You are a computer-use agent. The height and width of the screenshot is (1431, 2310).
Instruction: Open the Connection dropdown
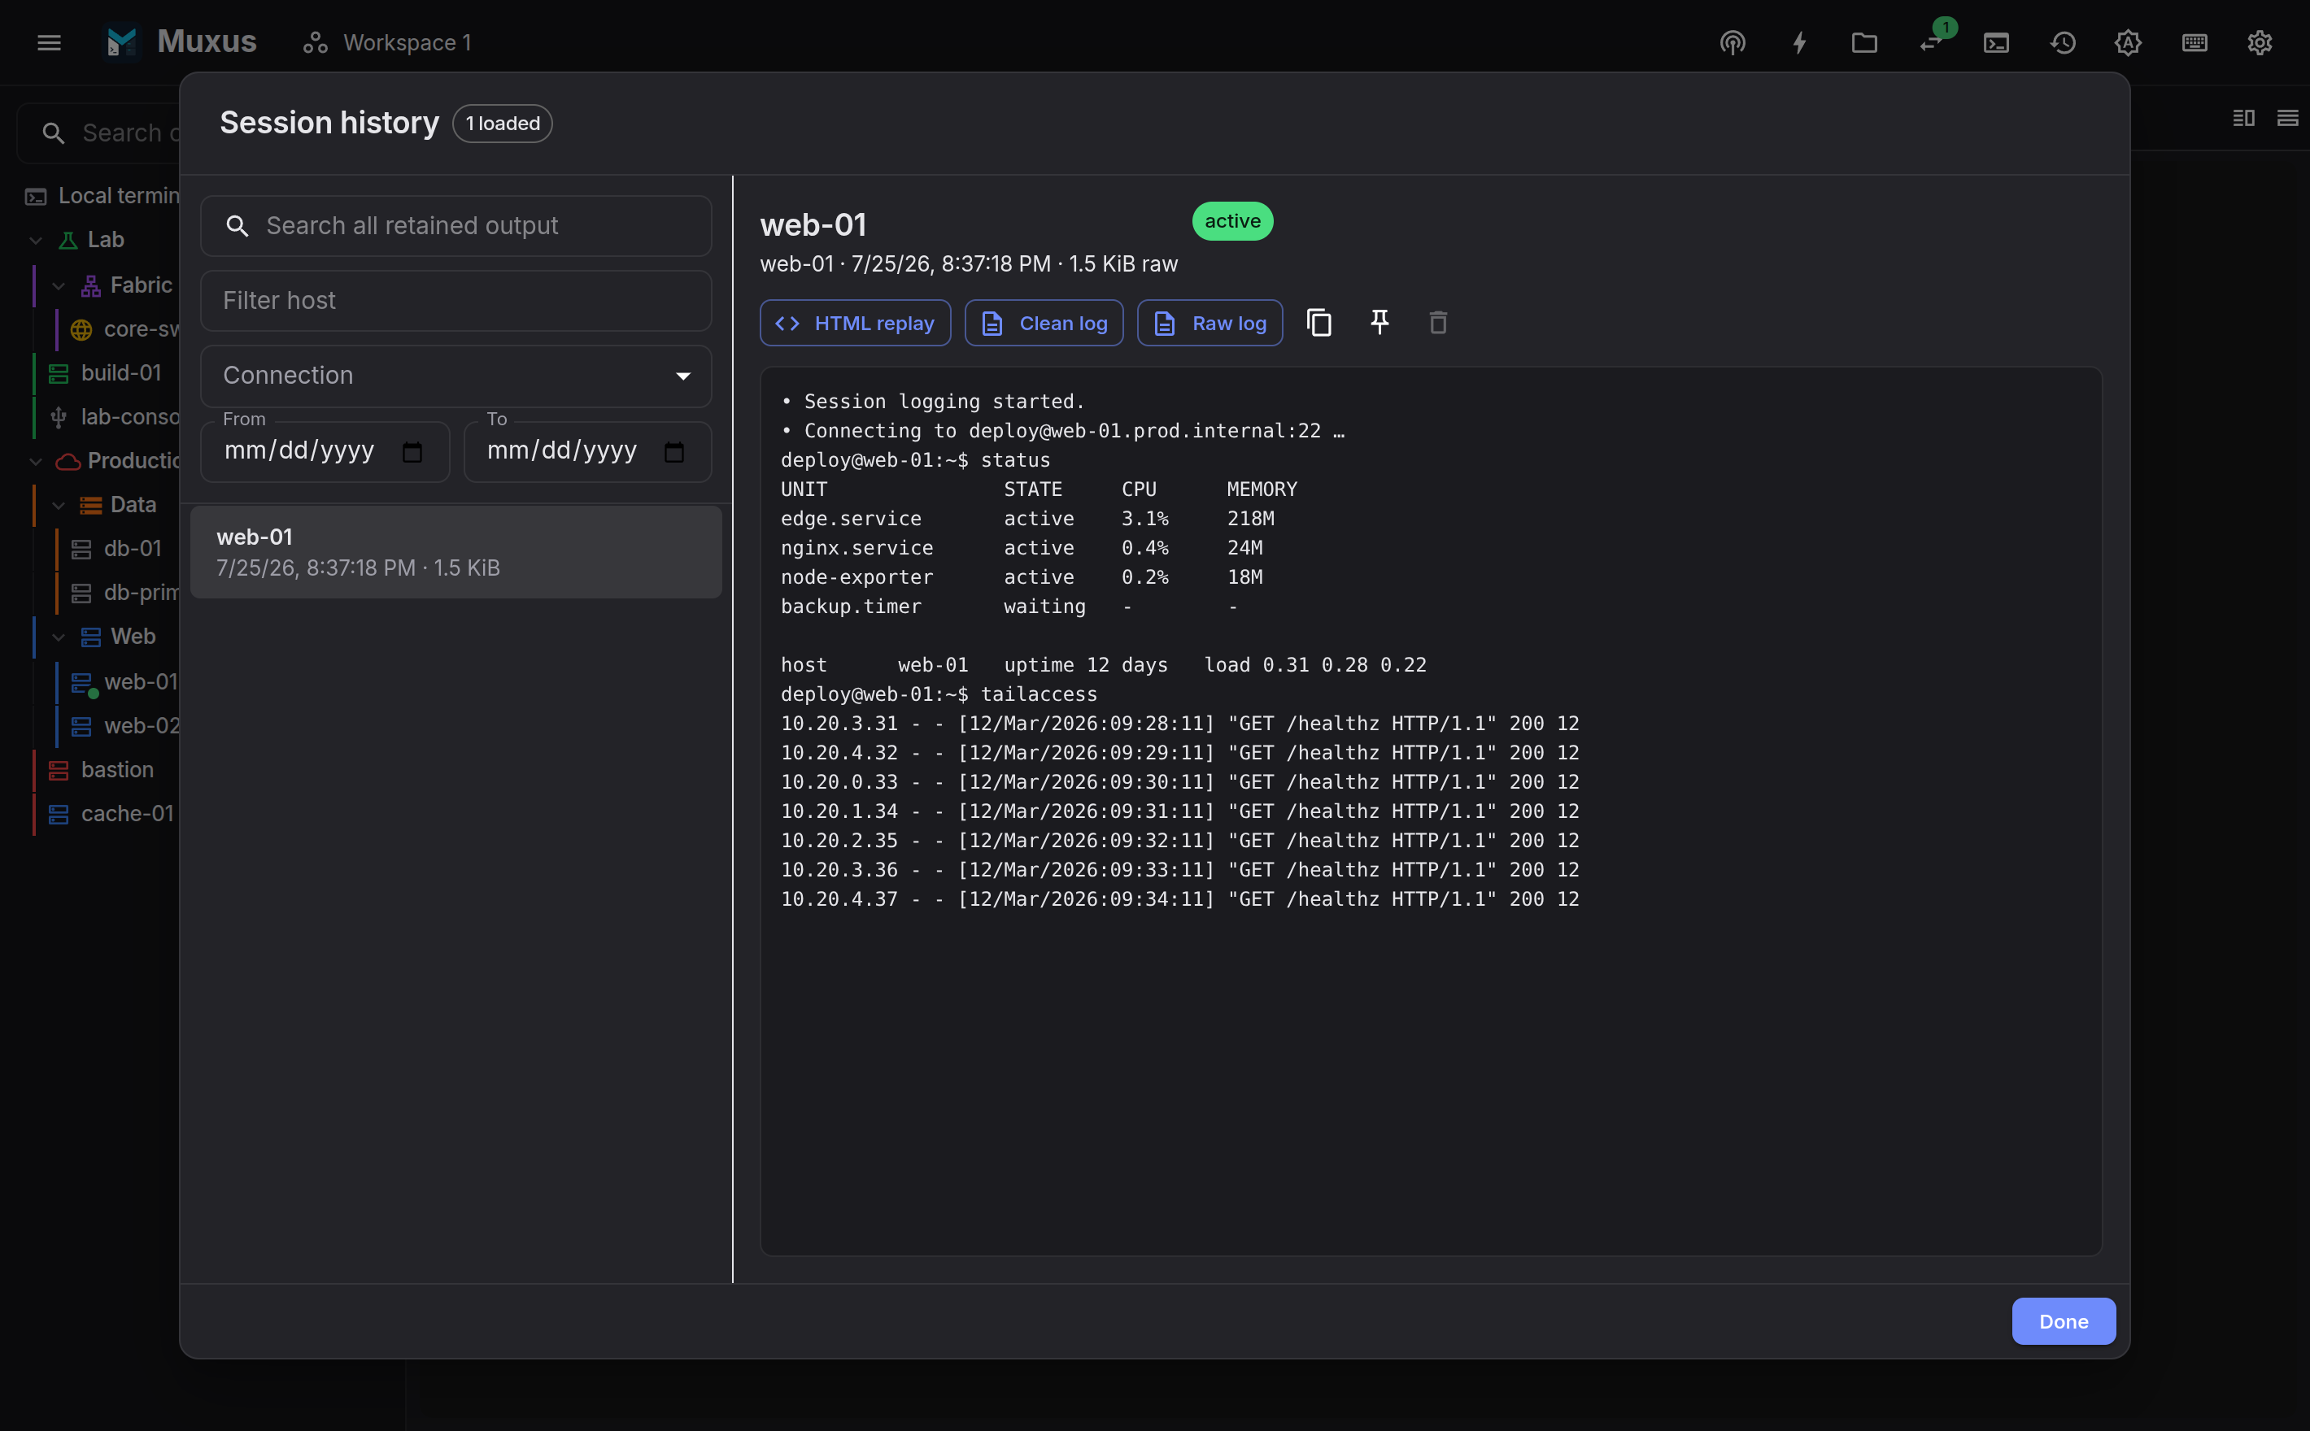point(455,376)
